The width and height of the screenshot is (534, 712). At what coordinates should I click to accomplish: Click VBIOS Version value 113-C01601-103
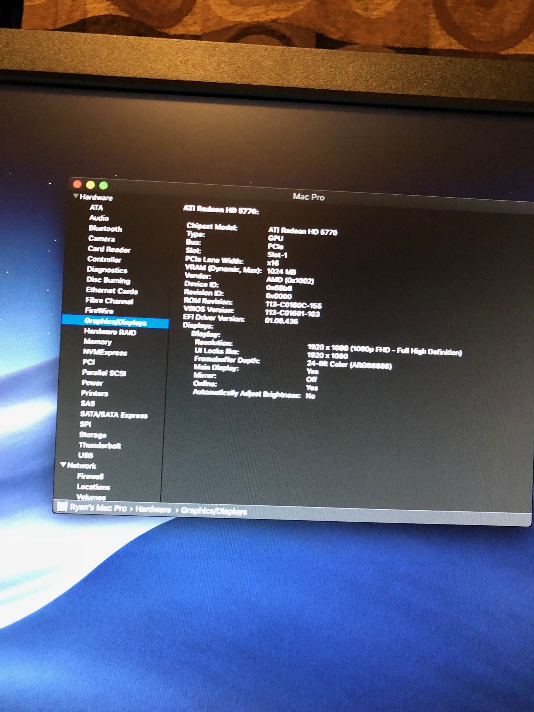pyautogui.click(x=292, y=313)
